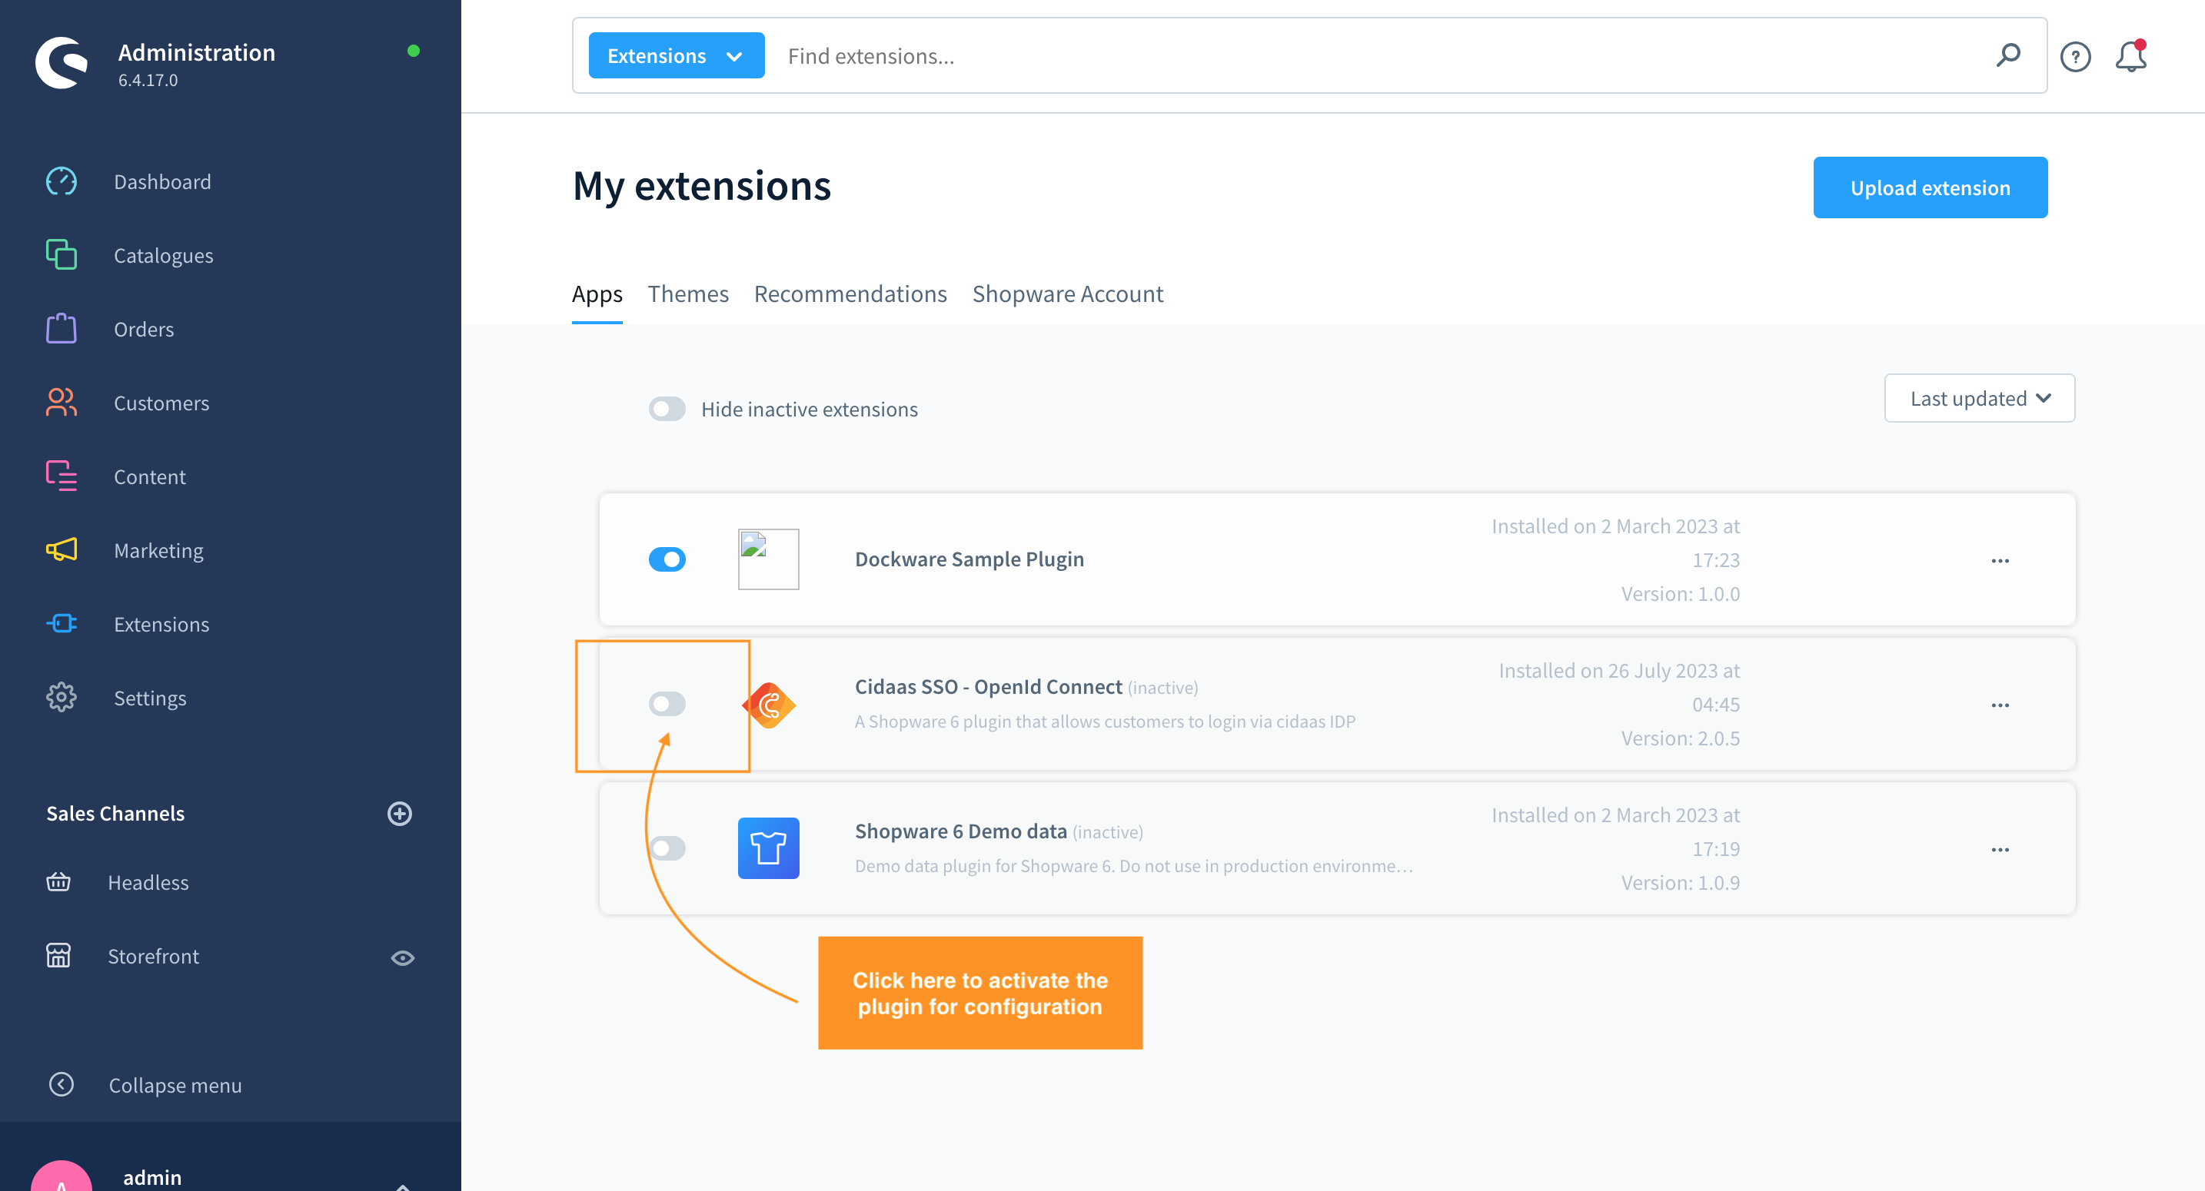Screen dimensions: 2205x1191
Task: Collapse the navigation menu
Action: (x=174, y=1085)
